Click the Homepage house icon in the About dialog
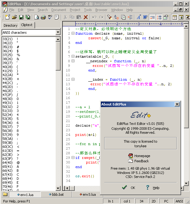Viewport: 190px width, 204px height. (x=130, y=156)
